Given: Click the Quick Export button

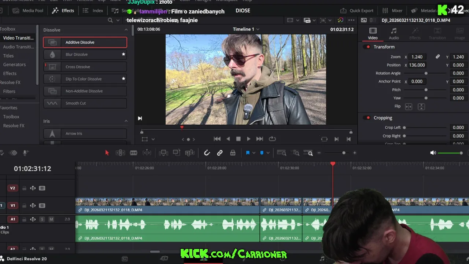Looking at the screenshot, I should (x=357, y=11).
